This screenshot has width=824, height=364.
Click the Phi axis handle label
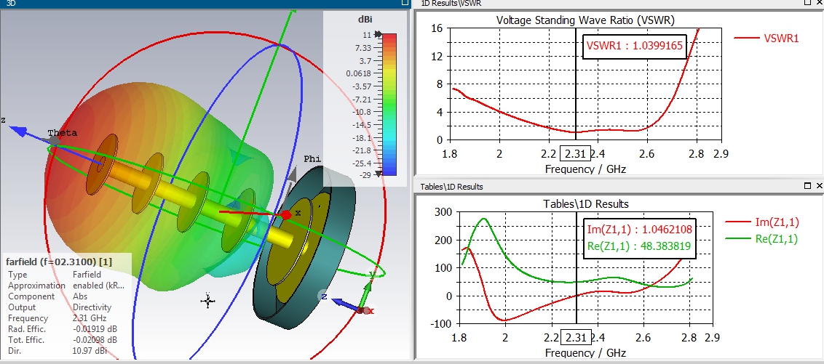tap(313, 159)
